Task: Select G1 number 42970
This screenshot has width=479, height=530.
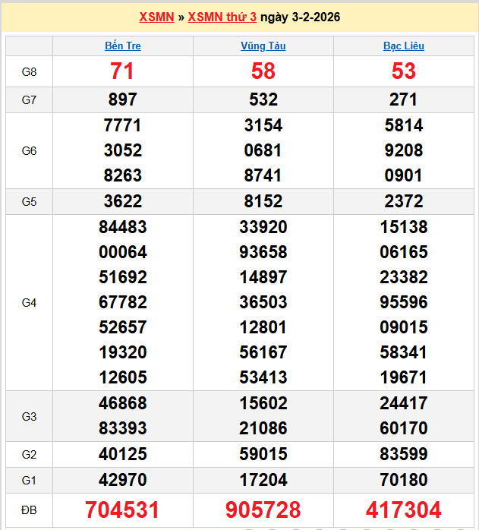Action: click(122, 479)
